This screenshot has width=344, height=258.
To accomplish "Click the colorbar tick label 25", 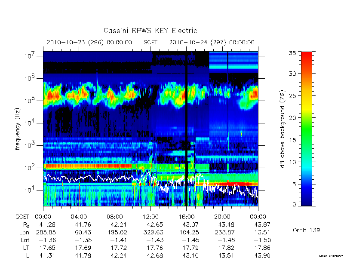I will 292,95.
